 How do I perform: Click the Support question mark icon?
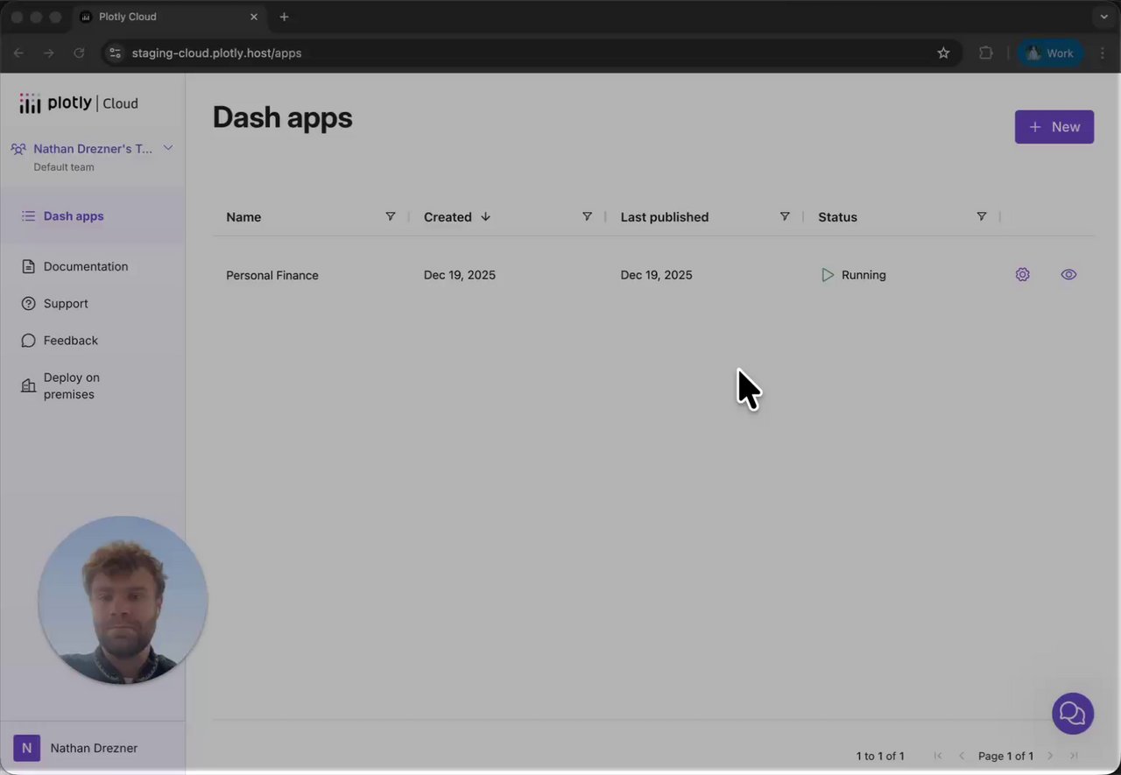[x=28, y=304]
